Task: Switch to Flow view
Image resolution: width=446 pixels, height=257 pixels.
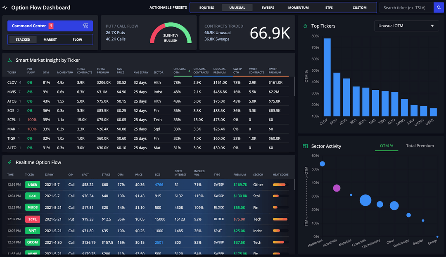Action: click(x=77, y=40)
